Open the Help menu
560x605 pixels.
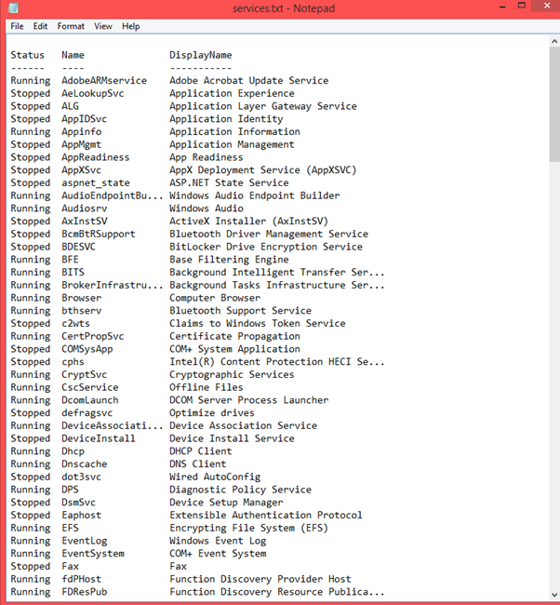click(x=131, y=26)
